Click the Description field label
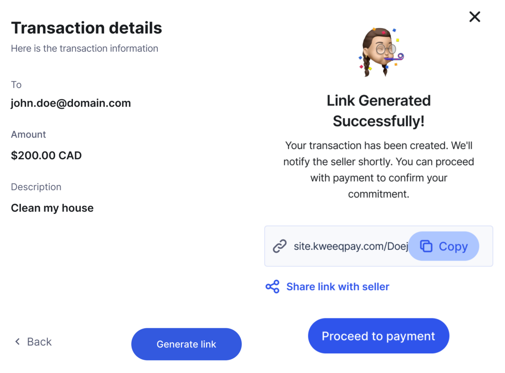The height and width of the screenshot is (373, 505). pos(36,187)
